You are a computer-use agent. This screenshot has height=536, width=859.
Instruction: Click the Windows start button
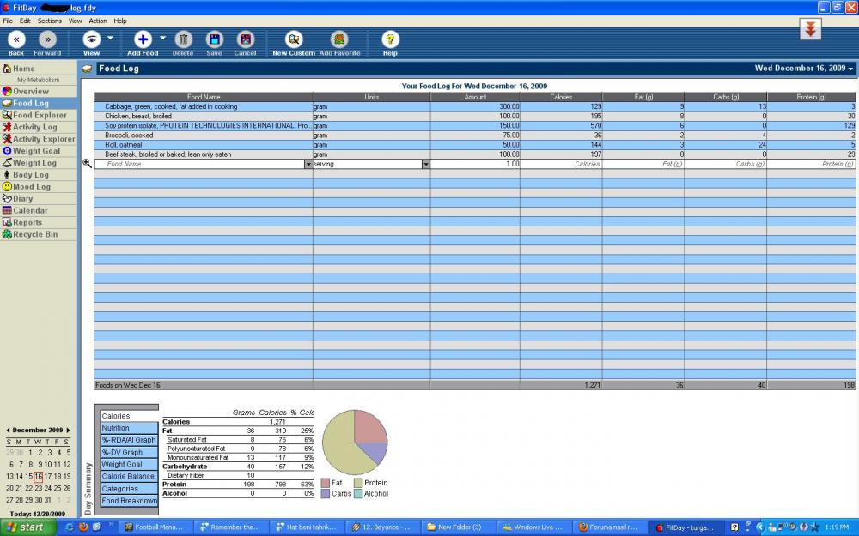(28, 527)
